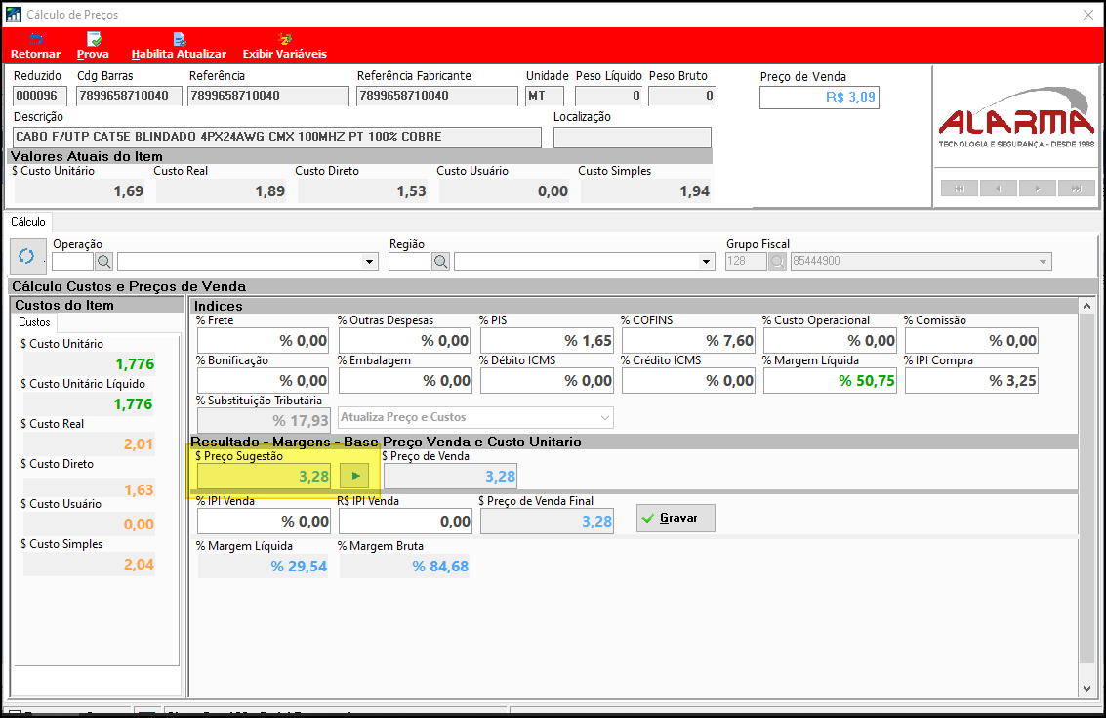Click Região code input field
Image resolution: width=1106 pixels, height=718 pixels.
409,261
